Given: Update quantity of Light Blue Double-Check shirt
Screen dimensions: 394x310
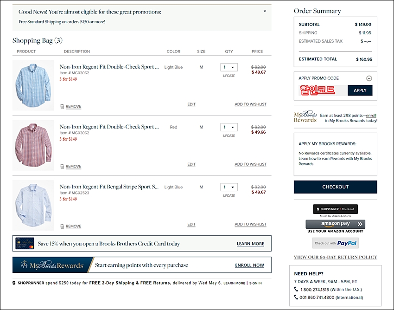Looking at the screenshot, I should point(229,76).
